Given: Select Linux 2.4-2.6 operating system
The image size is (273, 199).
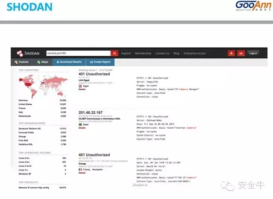Looking at the screenshot, I should pyautogui.click(x=42, y=166).
